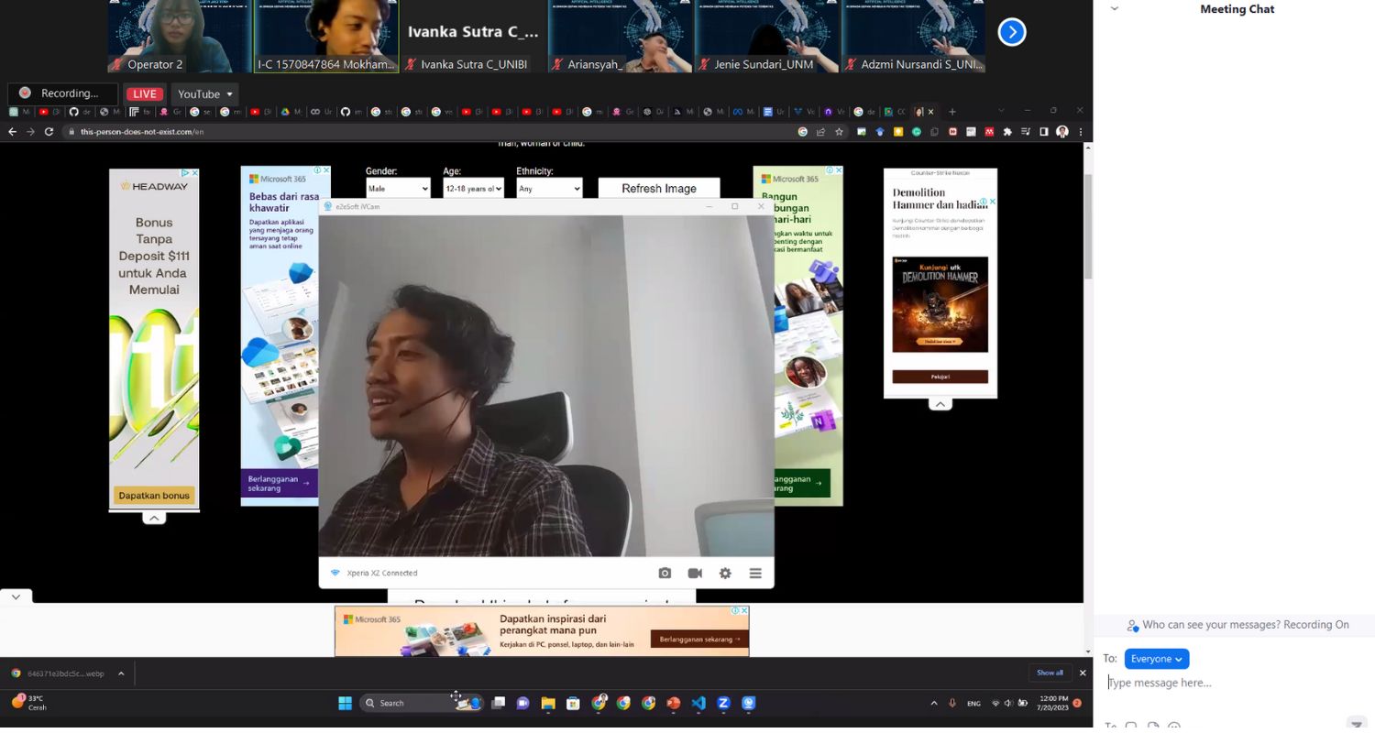
Task: Expand the YouTube live stream menu
Action: point(205,94)
